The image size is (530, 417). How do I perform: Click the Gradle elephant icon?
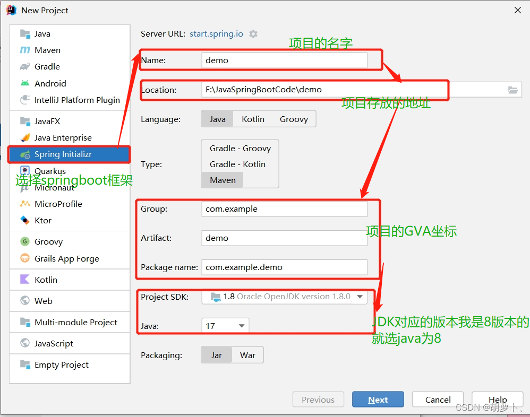point(25,67)
